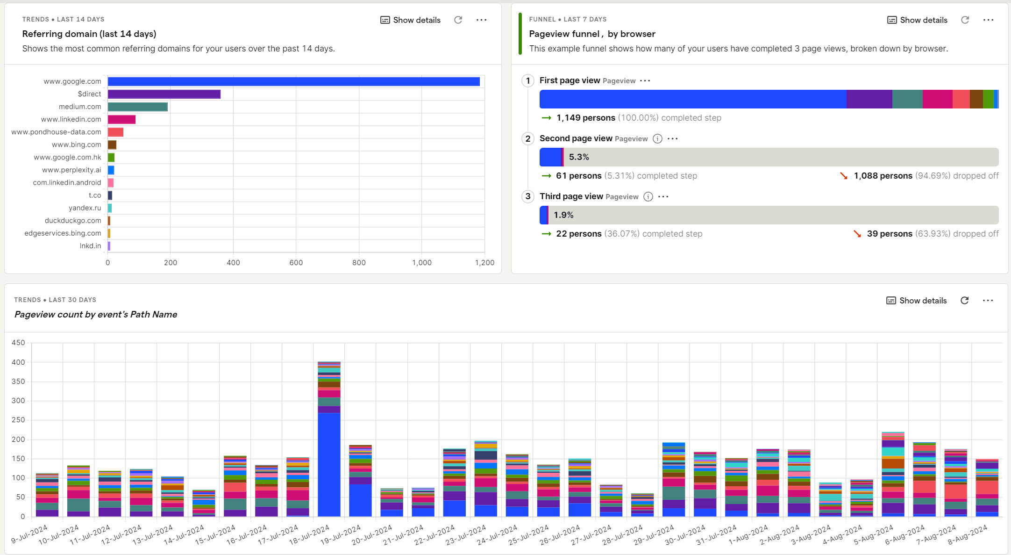Open the Pageview funnel, by browser insight title

tap(592, 34)
